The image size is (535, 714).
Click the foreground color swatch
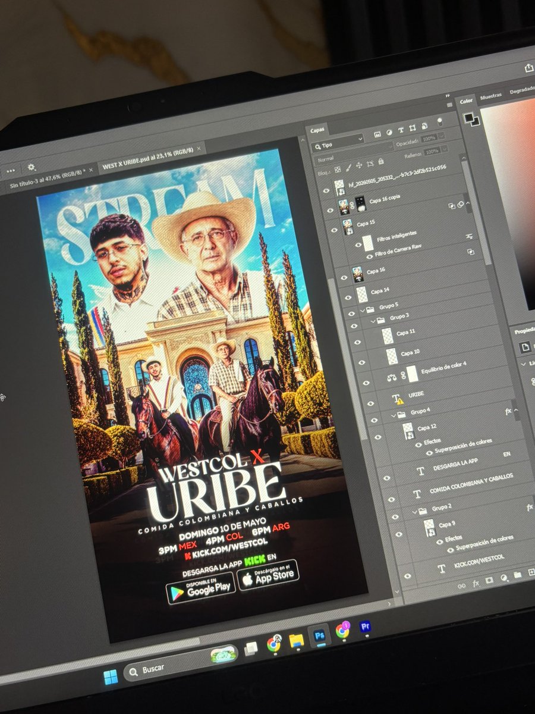468,117
